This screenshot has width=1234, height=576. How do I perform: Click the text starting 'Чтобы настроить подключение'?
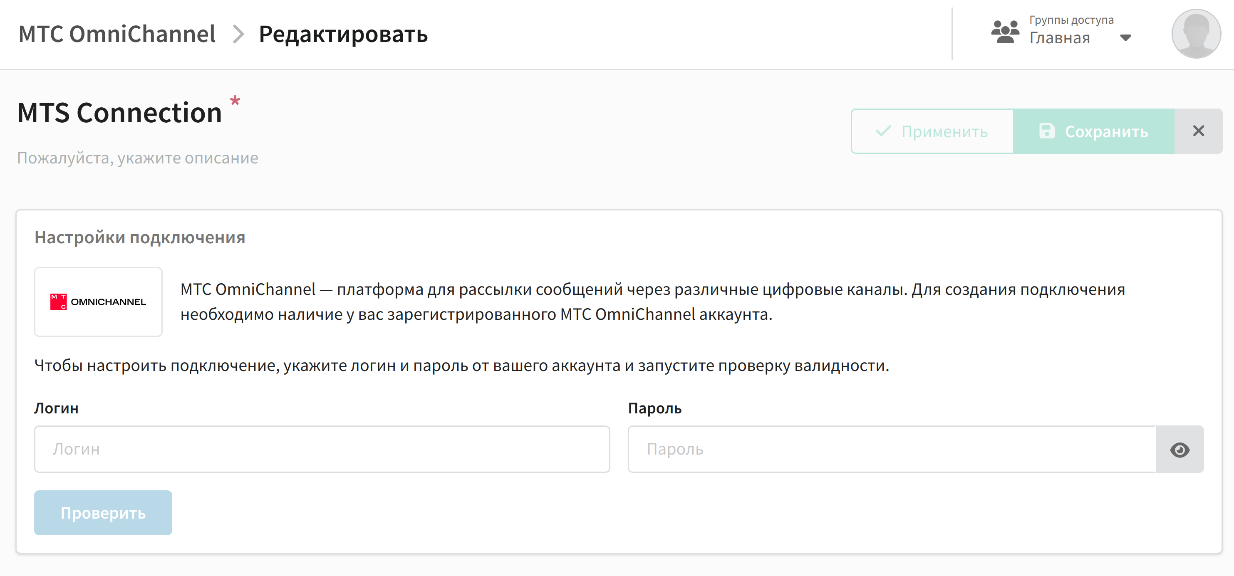pos(462,366)
